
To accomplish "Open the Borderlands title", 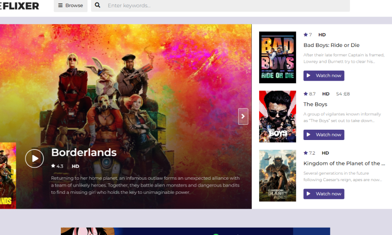I will coord(84,152).
